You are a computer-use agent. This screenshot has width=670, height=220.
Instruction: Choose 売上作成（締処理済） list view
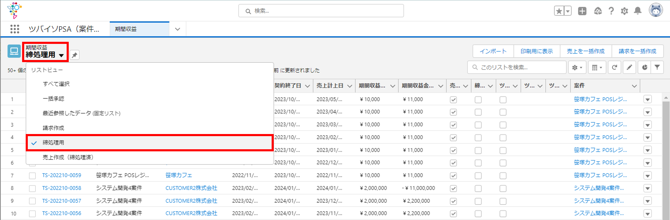click(x=68, y=157)
